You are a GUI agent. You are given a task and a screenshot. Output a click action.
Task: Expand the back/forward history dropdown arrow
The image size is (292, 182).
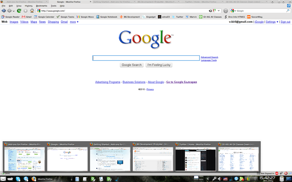click(x=14, y=11)
